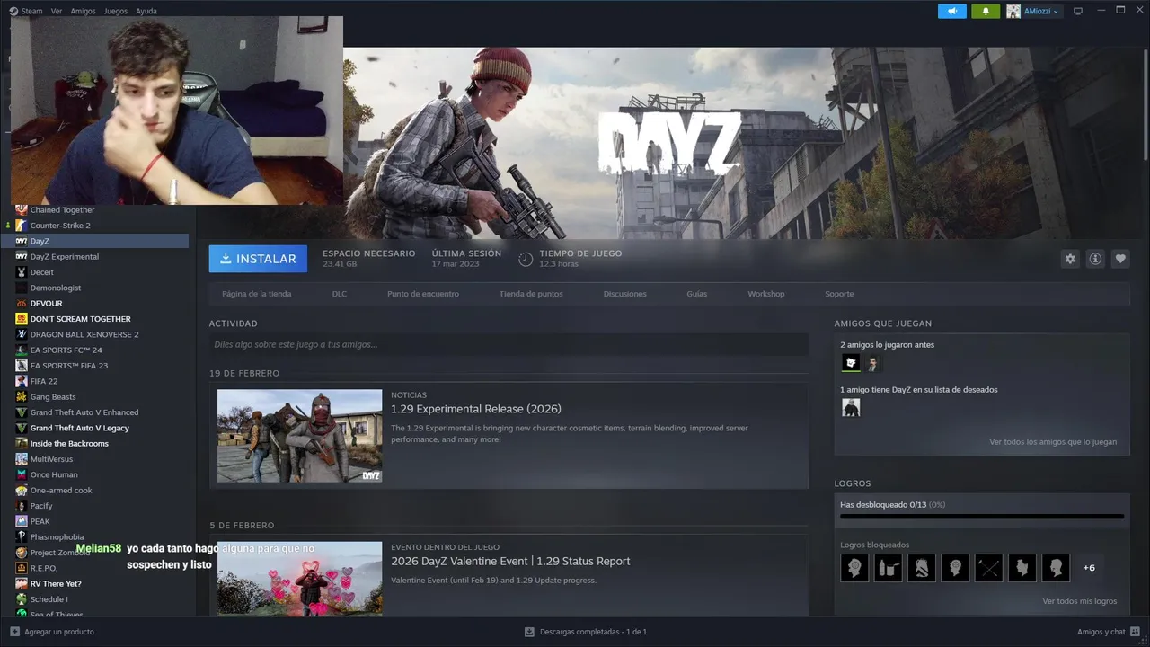Click the achievements progress bar
The width and height of the screenshot is (1150, 647).
(982, 517)
